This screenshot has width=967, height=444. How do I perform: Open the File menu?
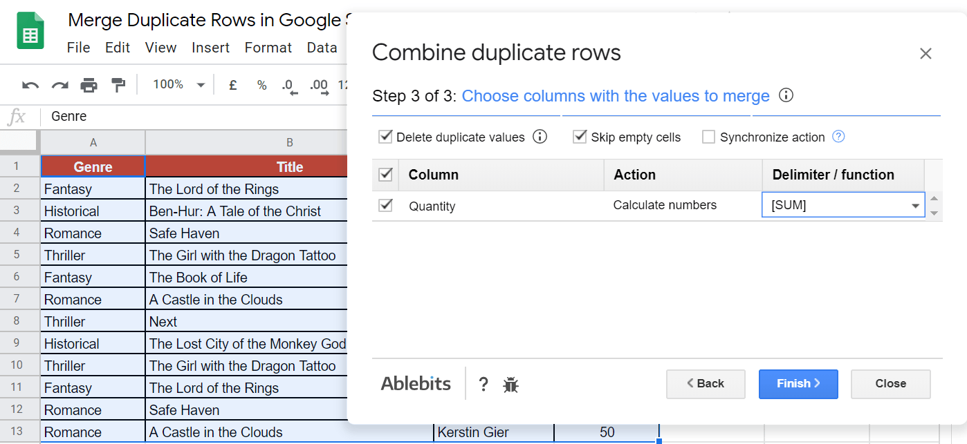tap(78, 48)
